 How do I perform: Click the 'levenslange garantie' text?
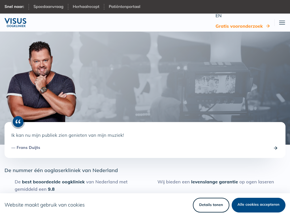point(214,182)
